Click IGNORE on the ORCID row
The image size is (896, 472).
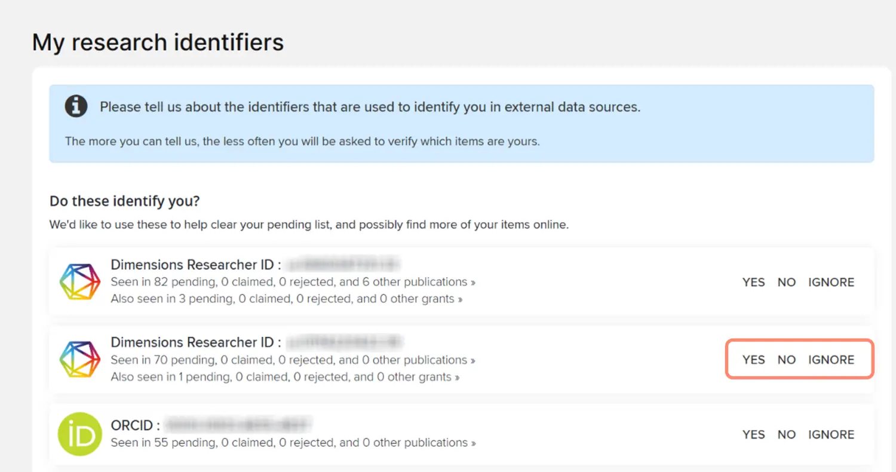[831, 434]
